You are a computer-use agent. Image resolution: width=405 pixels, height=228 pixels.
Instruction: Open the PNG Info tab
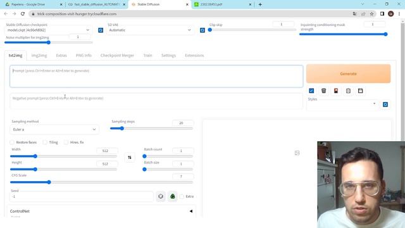pyautogui.click(x=84, y=55)
